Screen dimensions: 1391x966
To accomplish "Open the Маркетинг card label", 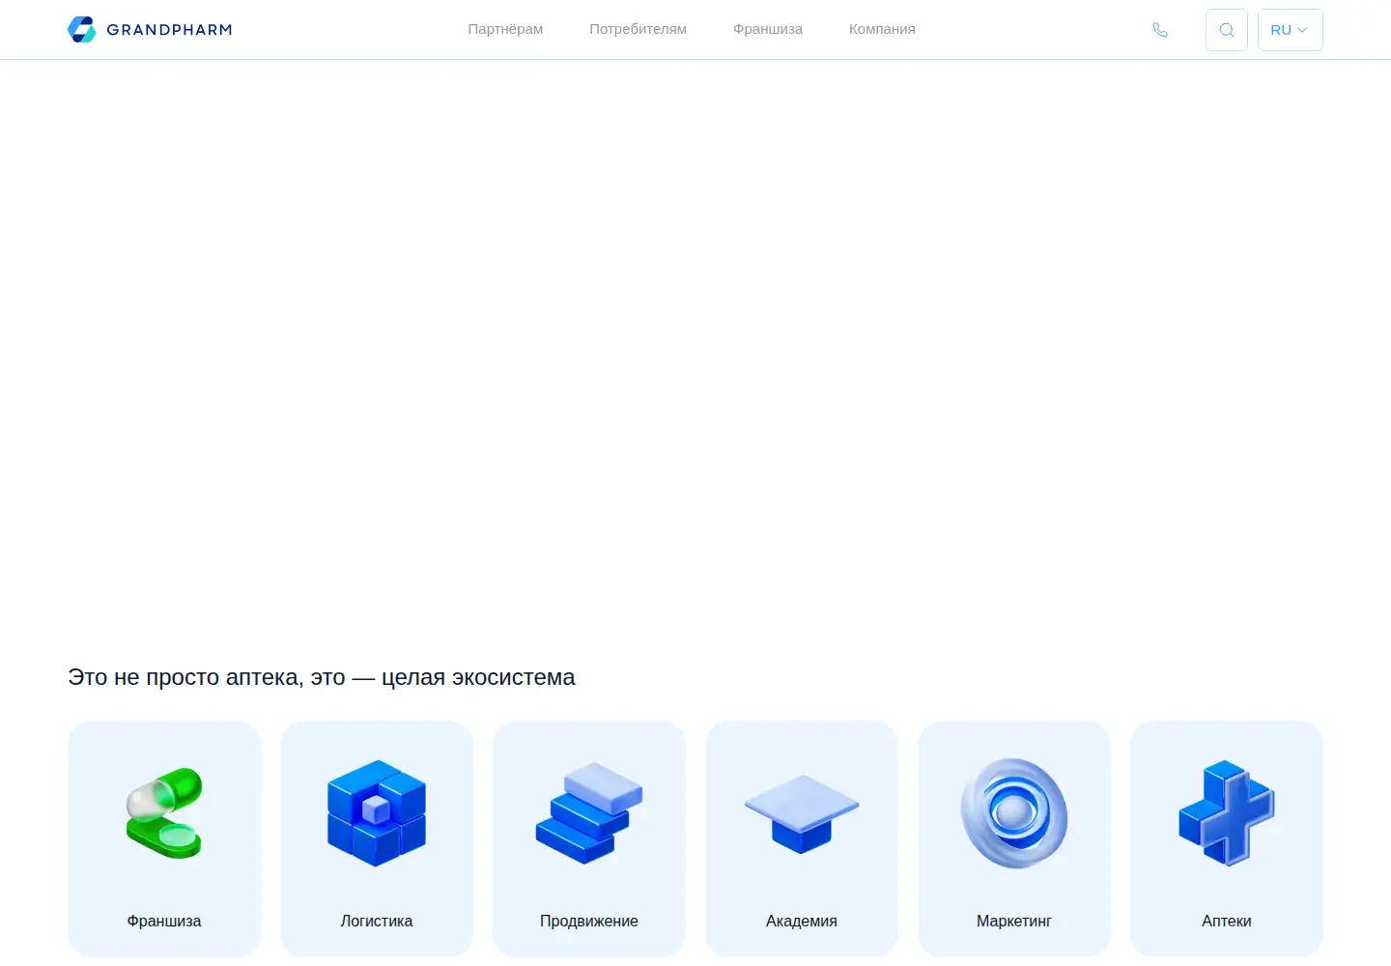I will coord(1014,922).
